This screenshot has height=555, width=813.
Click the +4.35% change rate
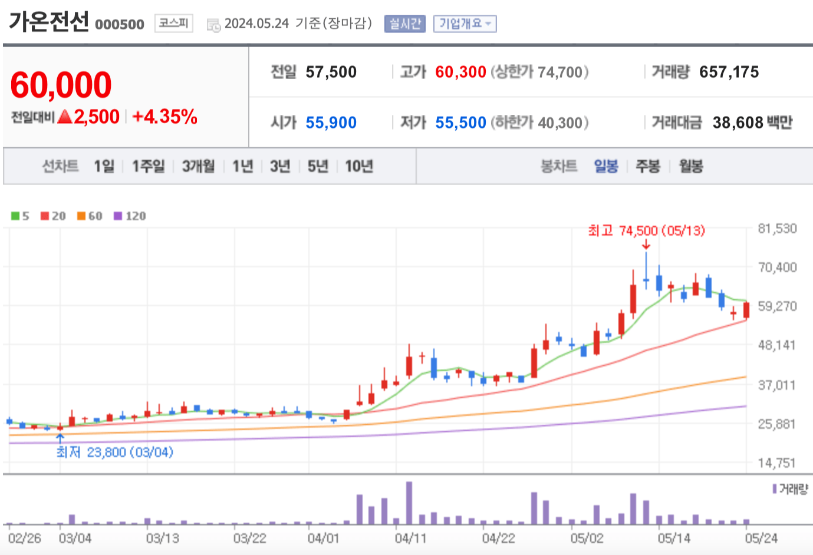point(164,117)
